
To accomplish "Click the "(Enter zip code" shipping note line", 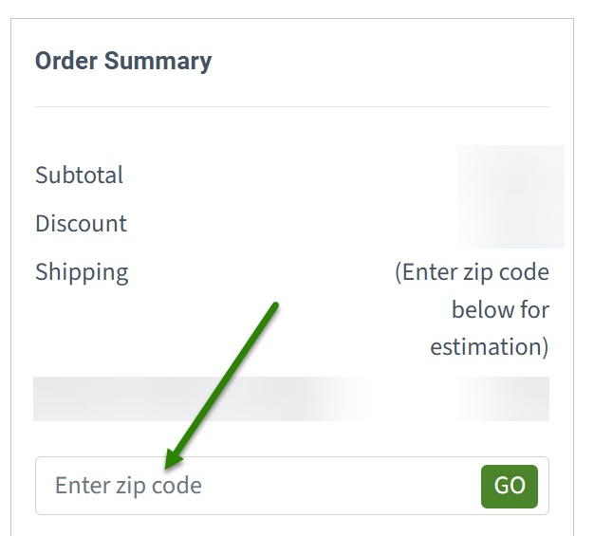I will (x=472, y=272).
